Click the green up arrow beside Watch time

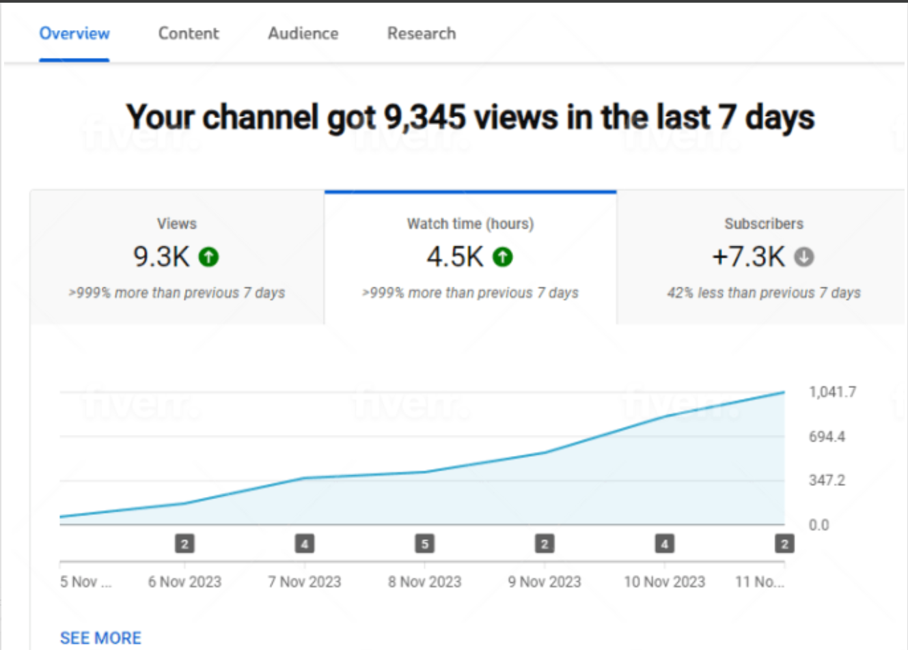pos(503,257)
